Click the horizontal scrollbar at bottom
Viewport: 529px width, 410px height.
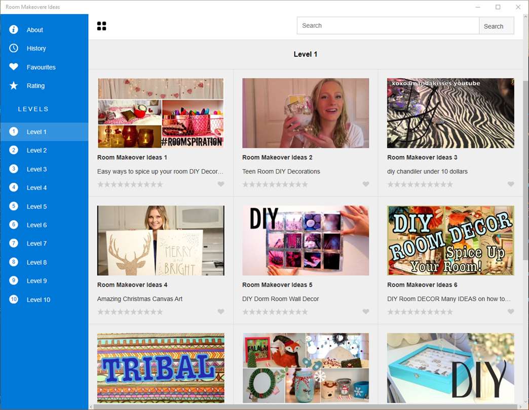(306, 407)
